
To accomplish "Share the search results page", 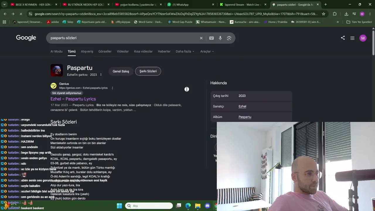I will [x=343, y=38].
